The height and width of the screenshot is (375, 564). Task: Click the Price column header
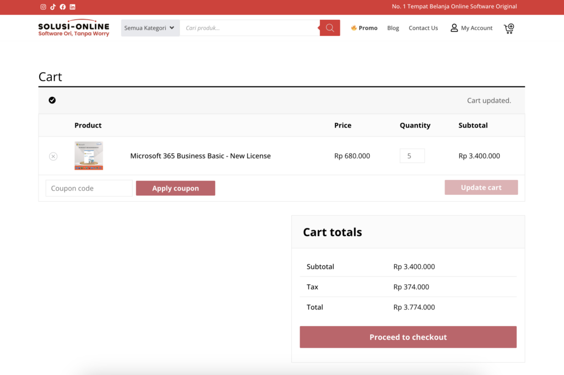click(x=343, y=125)
